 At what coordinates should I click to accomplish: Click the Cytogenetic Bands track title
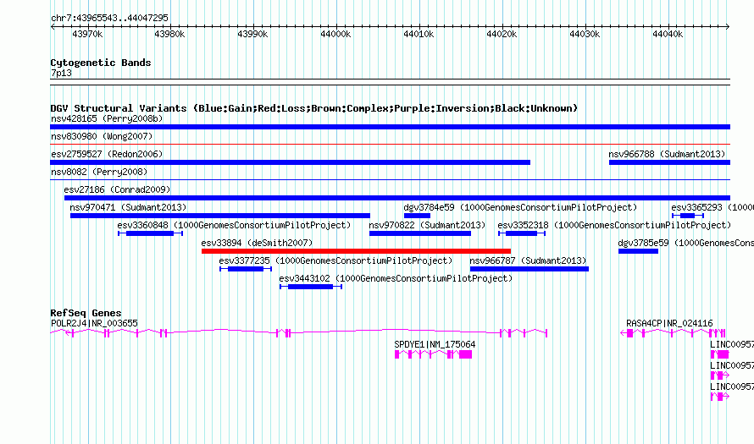tap(101, 63)
